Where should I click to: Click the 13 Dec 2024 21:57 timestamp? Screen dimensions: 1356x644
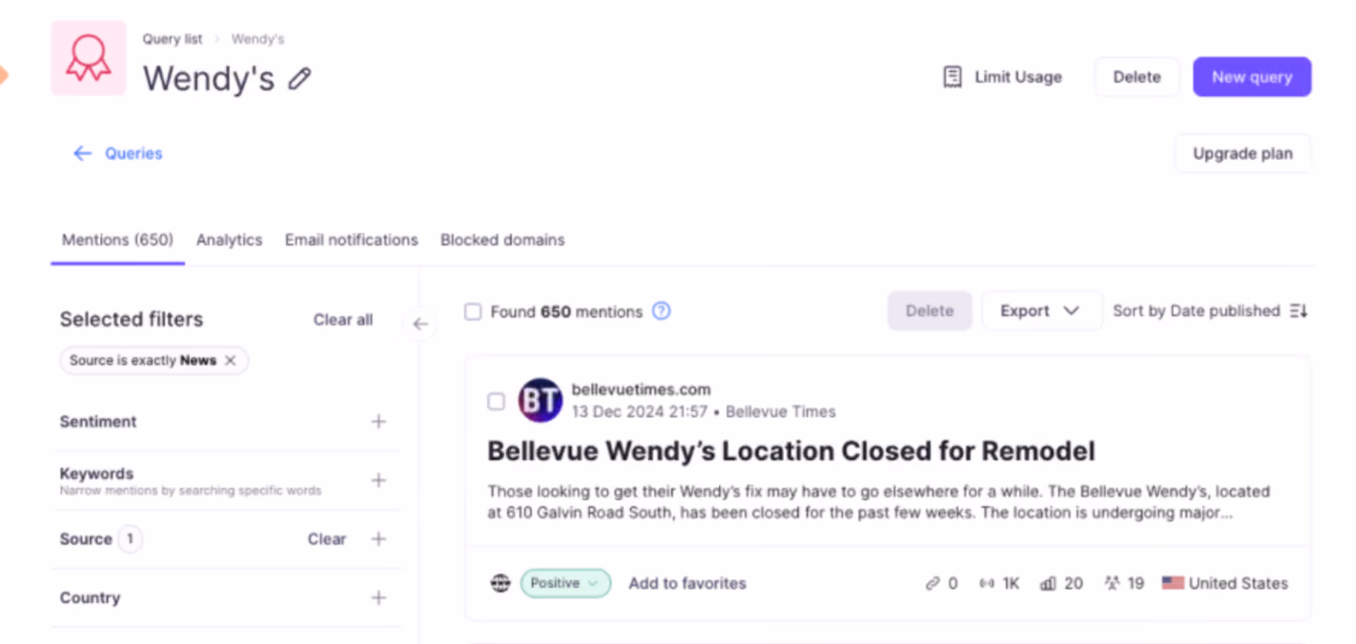pyautogui.click(x=639, y=412)
